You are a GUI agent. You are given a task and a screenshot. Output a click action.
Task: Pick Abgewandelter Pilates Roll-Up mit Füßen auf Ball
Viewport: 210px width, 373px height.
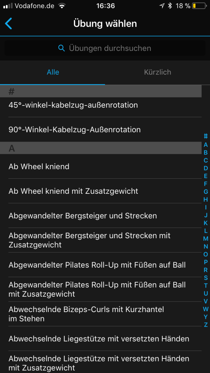97,265
